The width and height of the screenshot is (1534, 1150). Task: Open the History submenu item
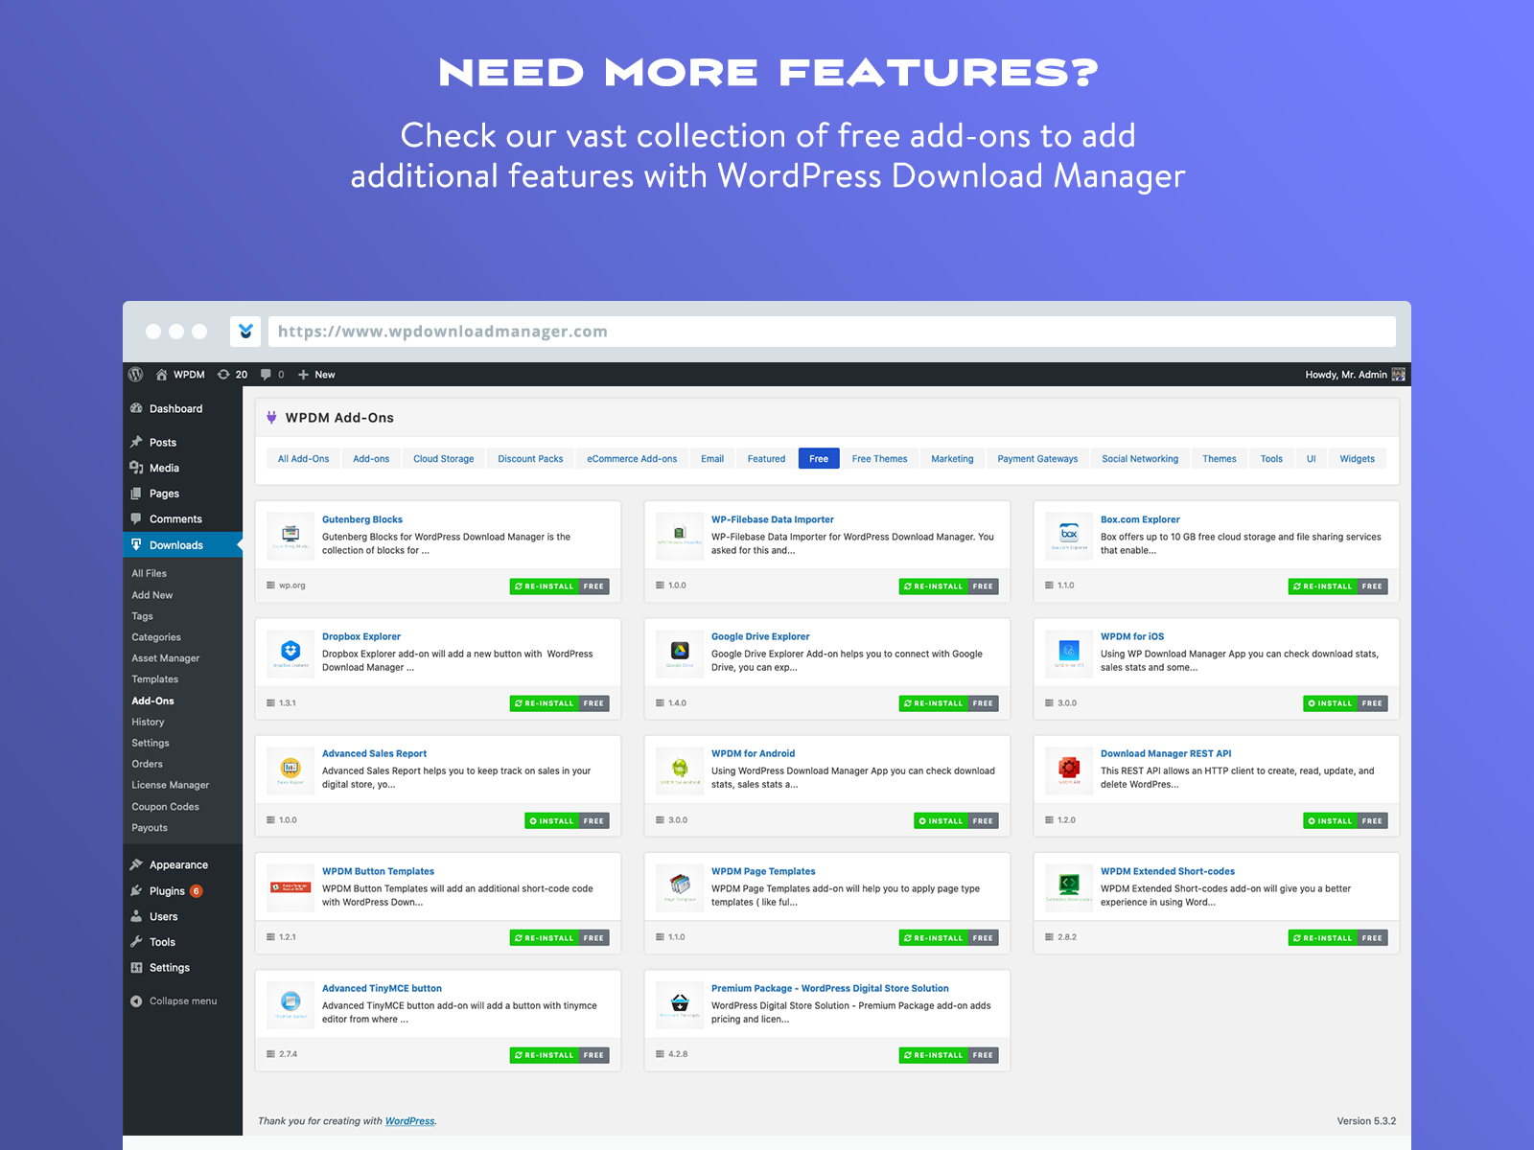coord(148,722)
